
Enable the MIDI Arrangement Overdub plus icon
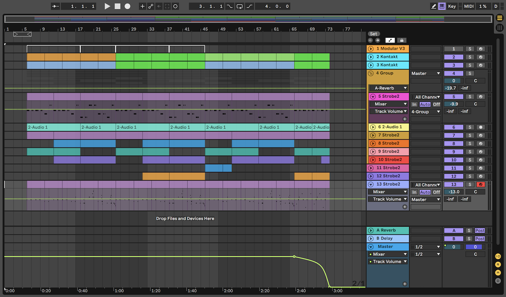[142, 6]
